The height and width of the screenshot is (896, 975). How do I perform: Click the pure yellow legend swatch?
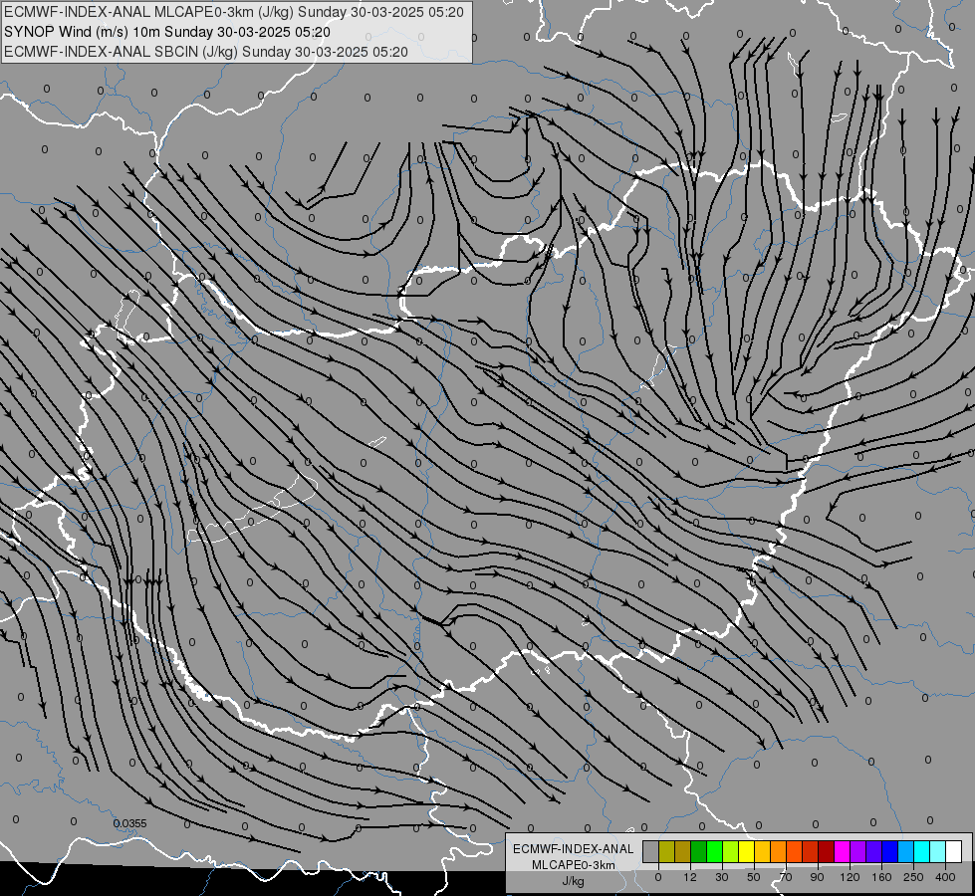point(747,851)
